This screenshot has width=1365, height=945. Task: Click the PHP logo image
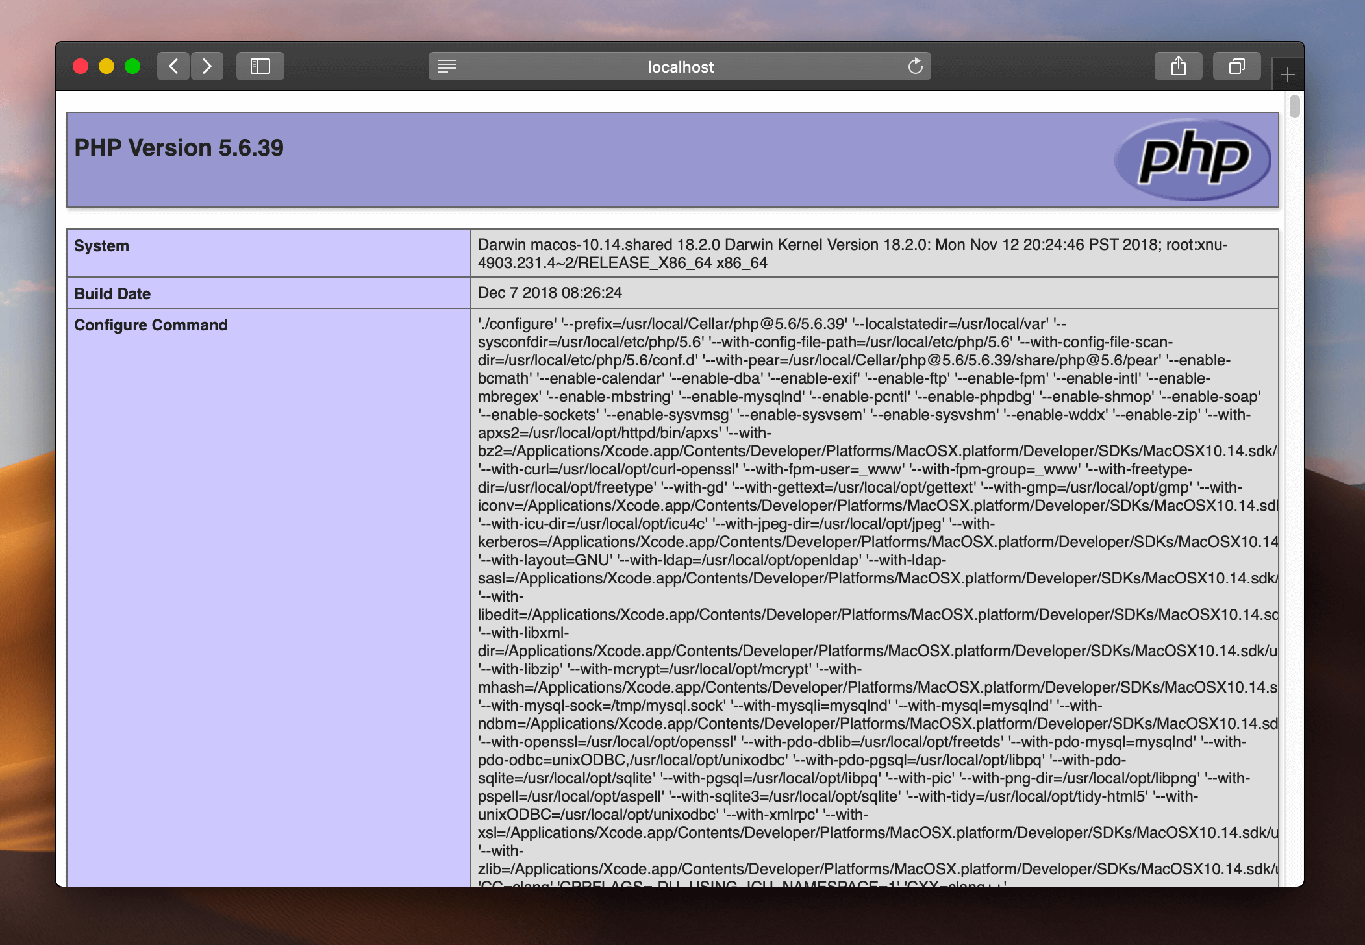click(1193, 160)
